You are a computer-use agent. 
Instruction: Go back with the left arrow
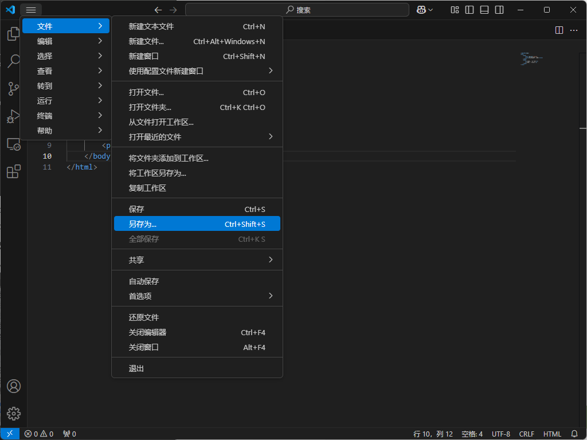(158, 10)
